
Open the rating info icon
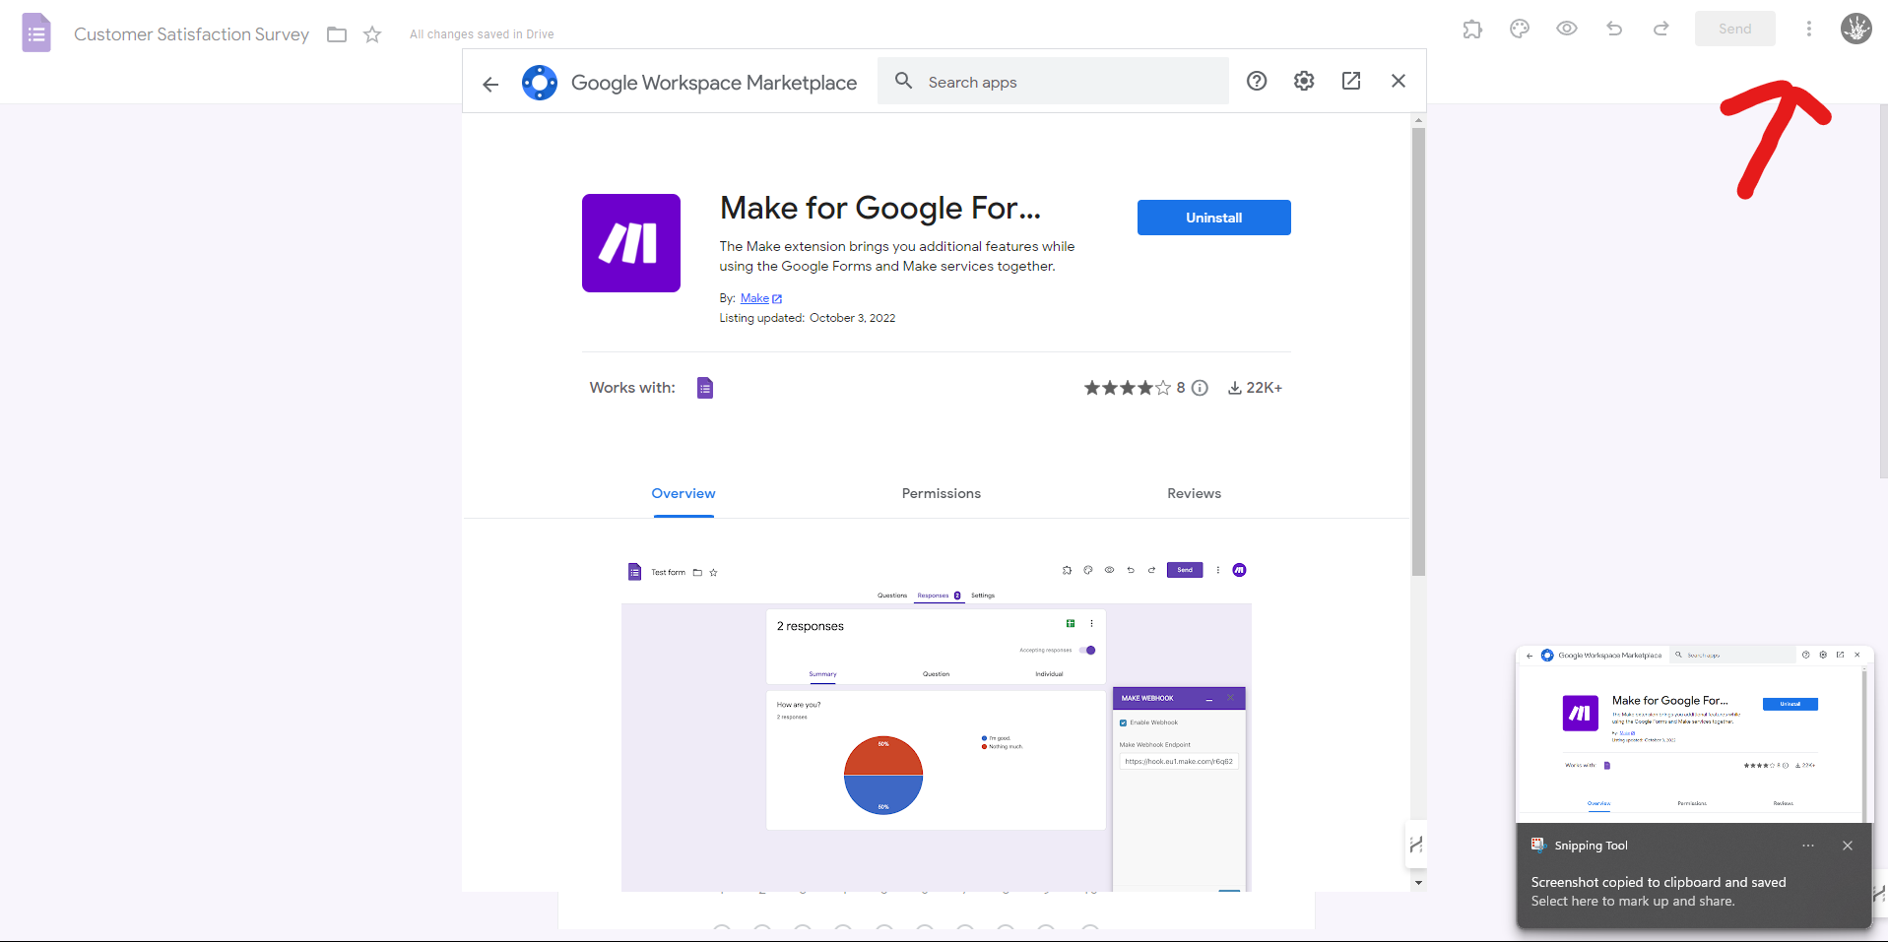1200,388
